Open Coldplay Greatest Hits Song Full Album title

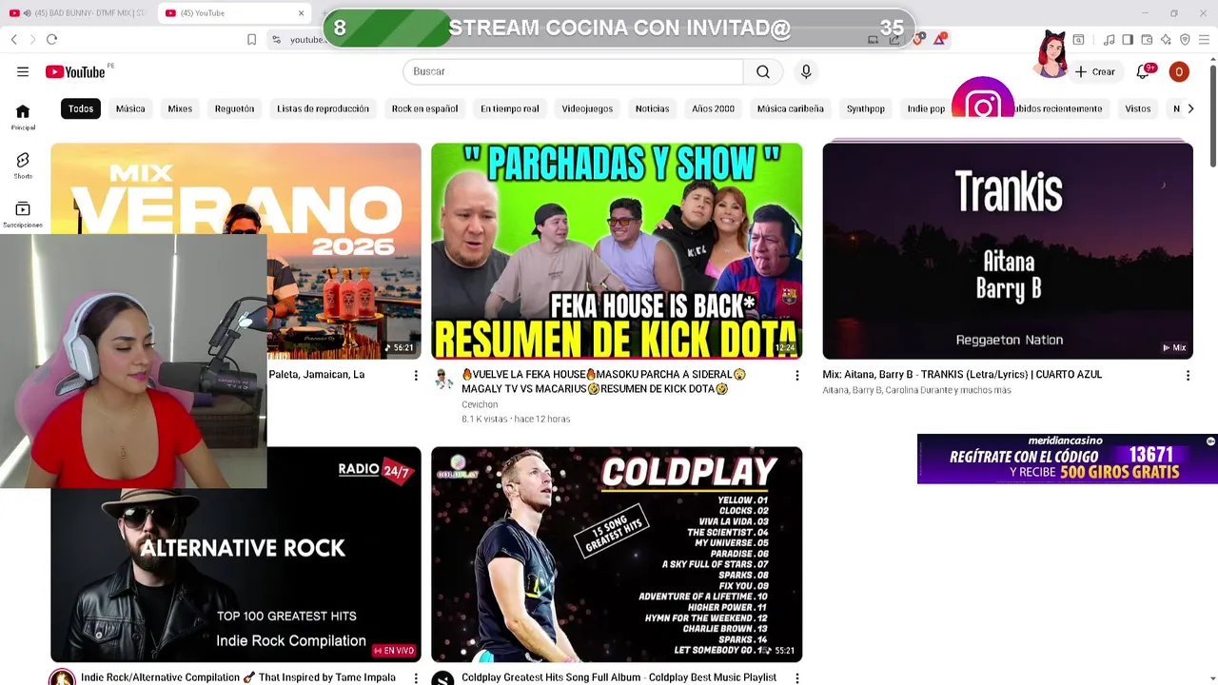click(619, 677)
